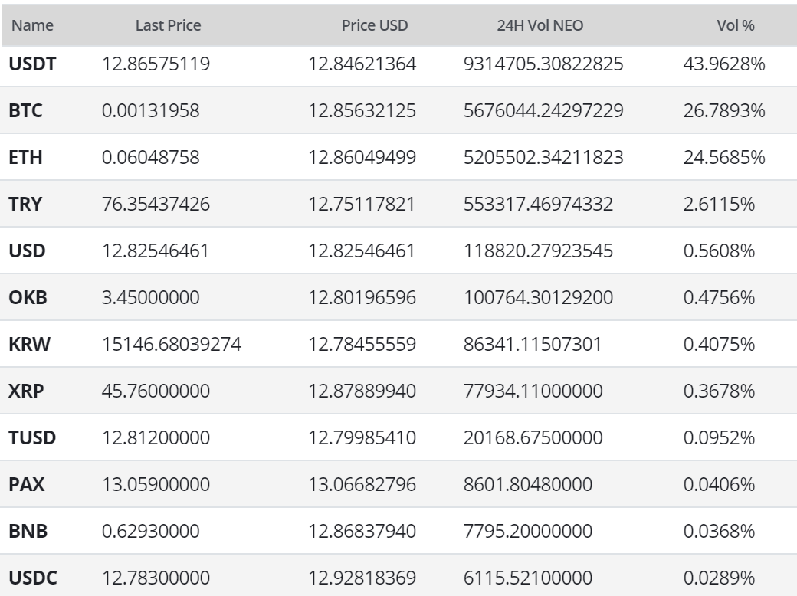Sort by the Price USD column header
The height and width of the screenshot is (596, 797).
[x=375, y=25]
